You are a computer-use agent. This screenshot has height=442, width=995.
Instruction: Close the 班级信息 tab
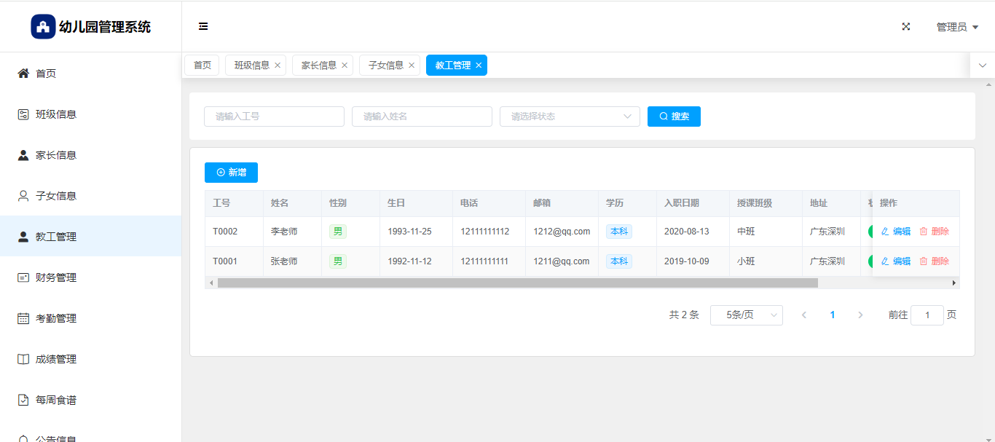[x=278, y=66]
